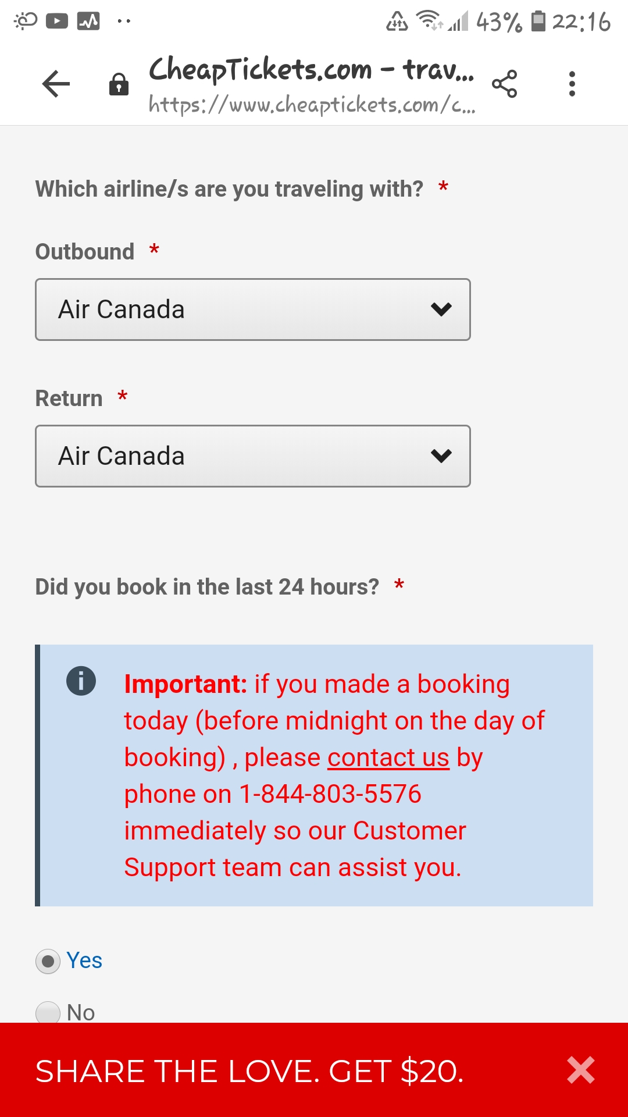Tap the CheapTickets.com page title
The image size is (628, 1117).
312,69
